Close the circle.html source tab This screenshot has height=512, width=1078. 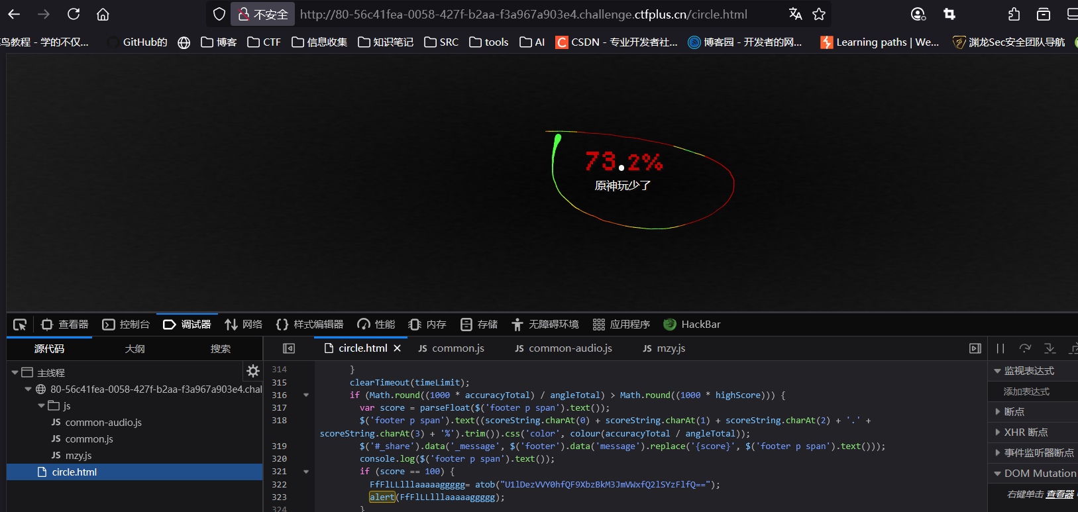point(398,348)
